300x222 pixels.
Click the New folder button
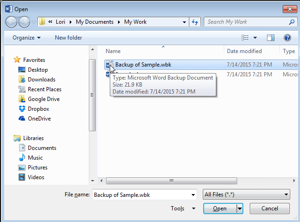point(68,38)
